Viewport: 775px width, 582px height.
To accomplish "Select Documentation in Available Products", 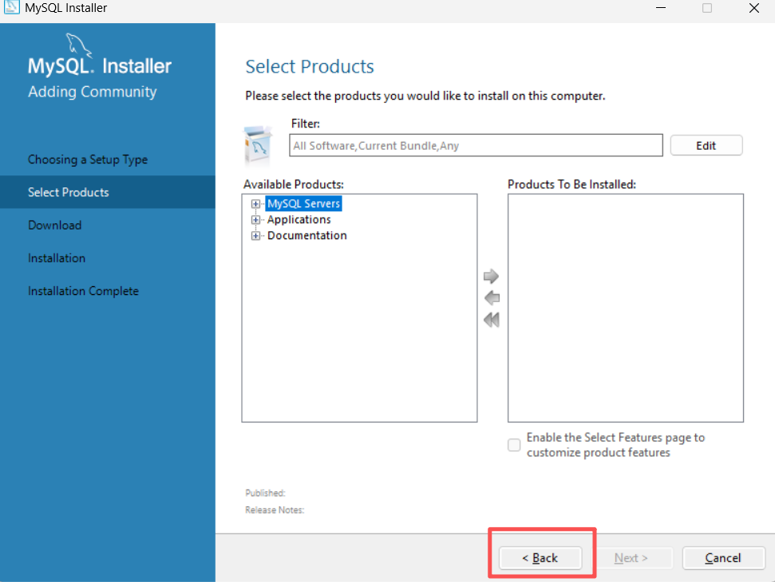I will 307,235.
